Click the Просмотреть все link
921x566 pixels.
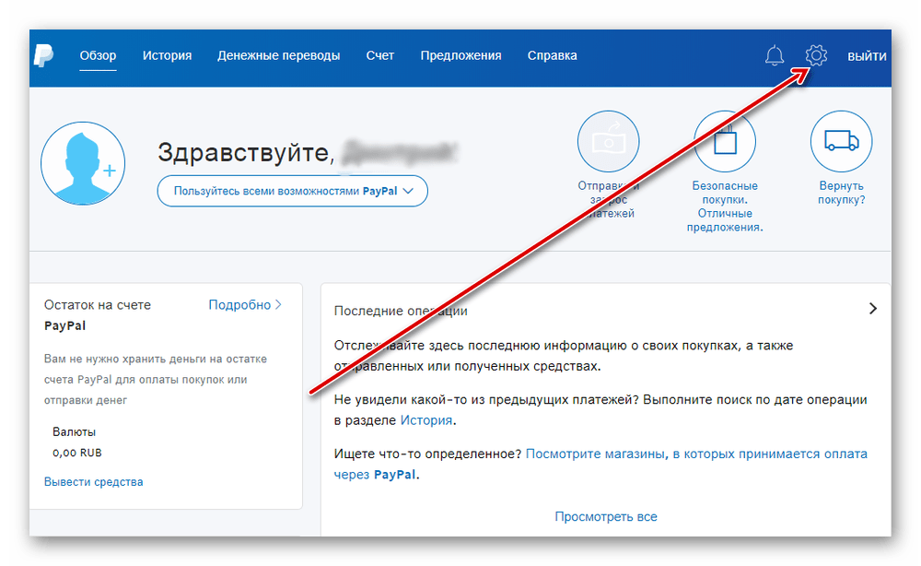[606, 516]
